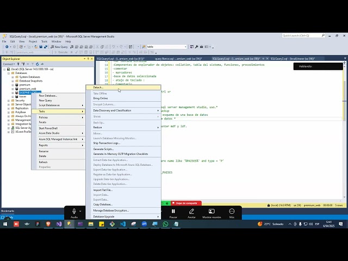Select Rename in the context menu
Viewport: 348px width, 261px height.
point(58,151)
